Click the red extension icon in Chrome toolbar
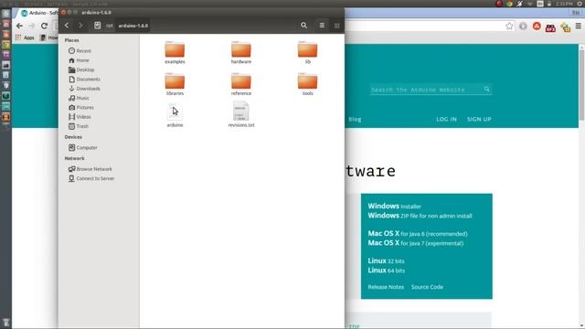Viewport: 585px width, 329px height. (537, 27)
